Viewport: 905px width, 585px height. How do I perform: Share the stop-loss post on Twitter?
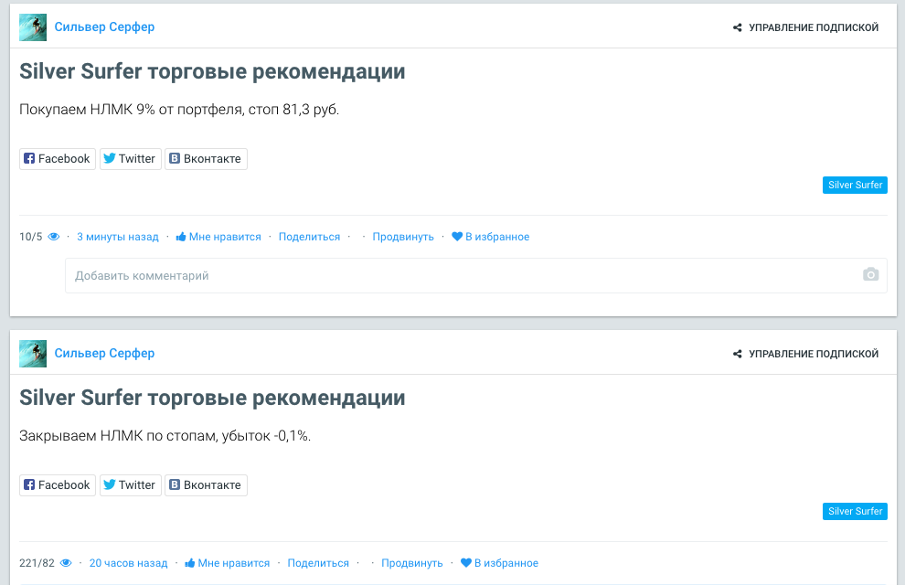click(x=131, y=485)
